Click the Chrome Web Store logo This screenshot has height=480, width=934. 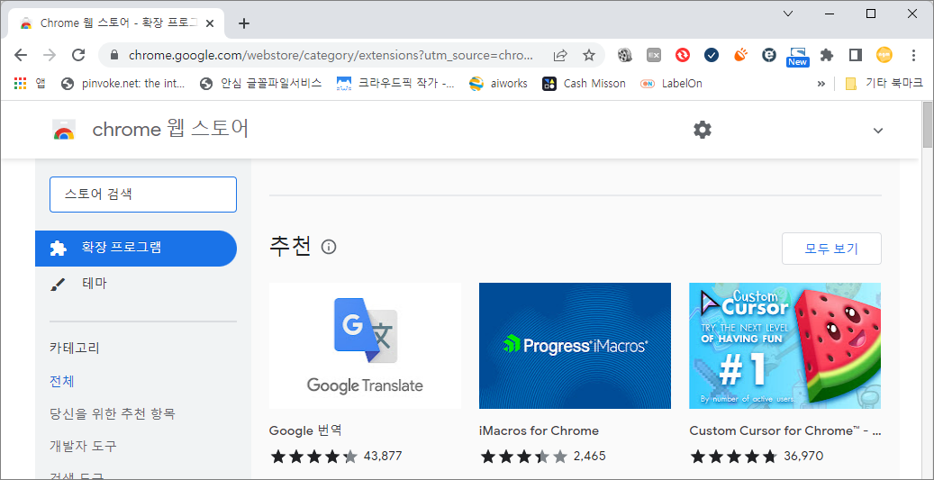pyautogui.click(x=64, y=130)
